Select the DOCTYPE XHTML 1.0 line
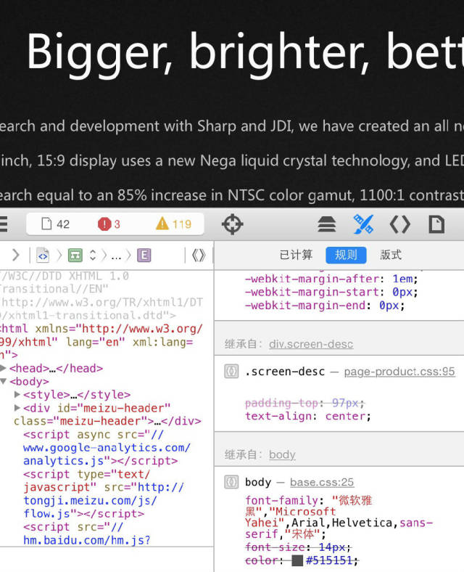 101,295
